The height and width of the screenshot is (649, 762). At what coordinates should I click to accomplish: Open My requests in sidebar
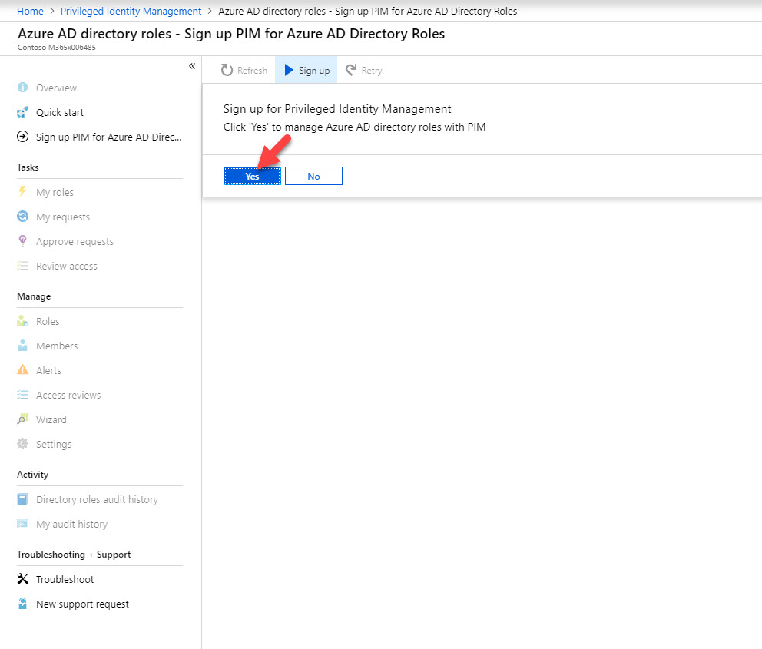tap(63, 217)
